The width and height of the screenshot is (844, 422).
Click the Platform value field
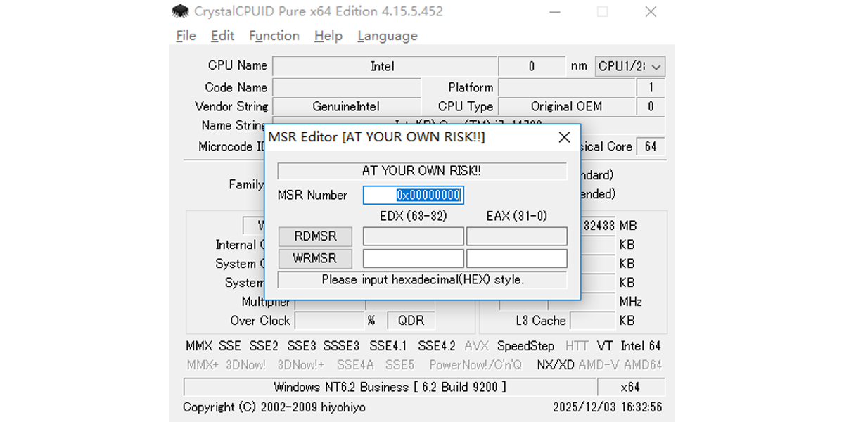[566, 88]
